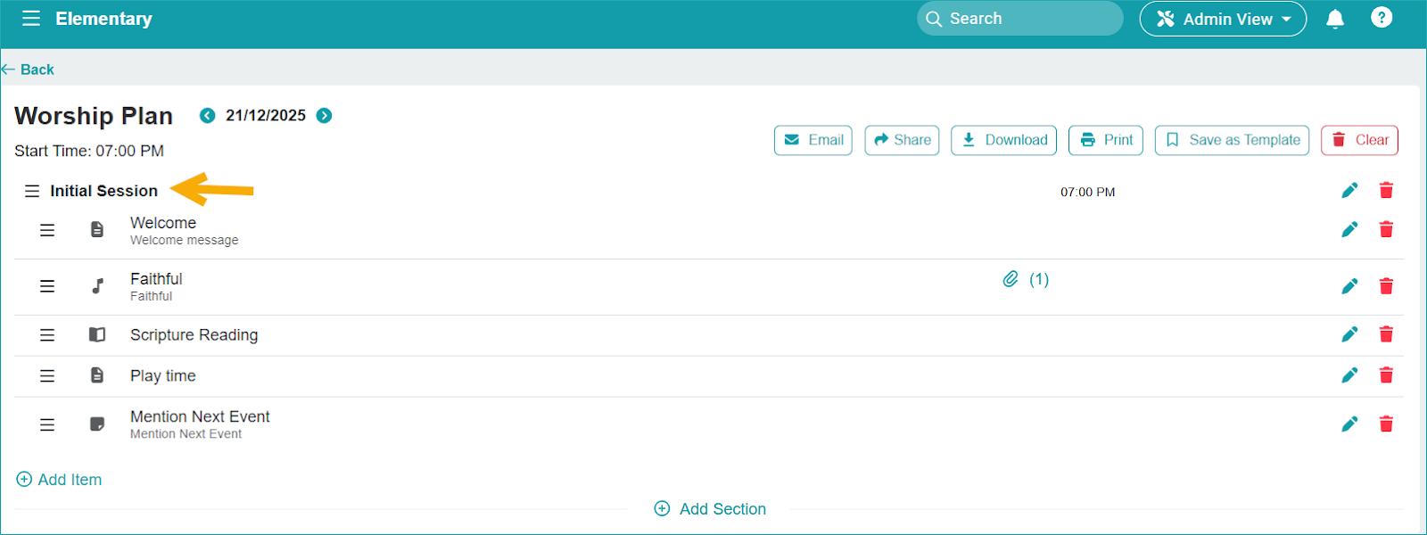1427x535 pixels.
Task: Delete the Faithful song item
Action: pos(1386,286)
